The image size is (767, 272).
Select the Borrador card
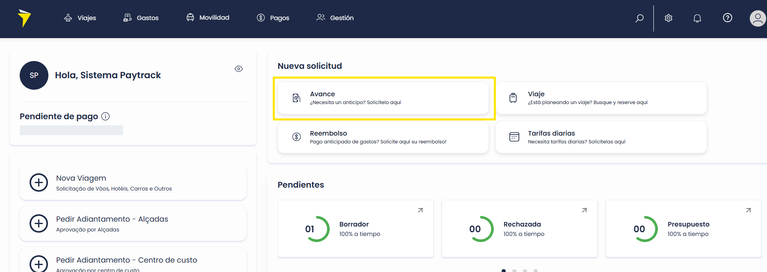click(356, 229)
